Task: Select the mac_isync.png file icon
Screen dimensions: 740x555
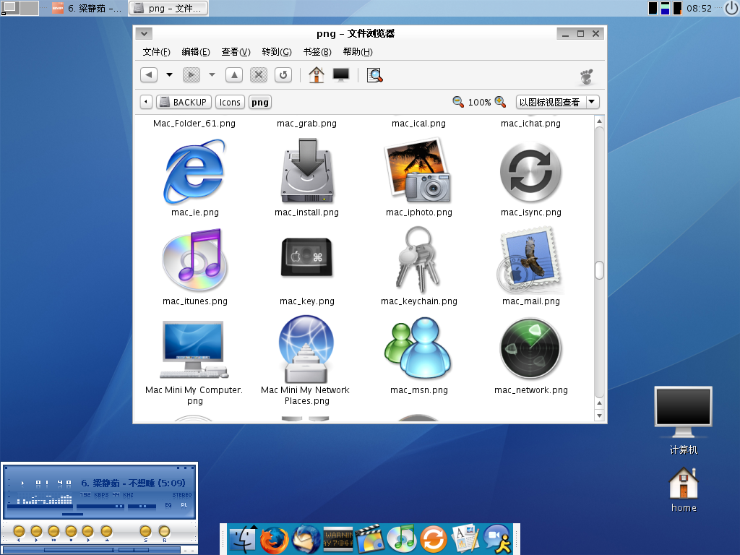Action: pyautogui.click(x=530, y=173)
